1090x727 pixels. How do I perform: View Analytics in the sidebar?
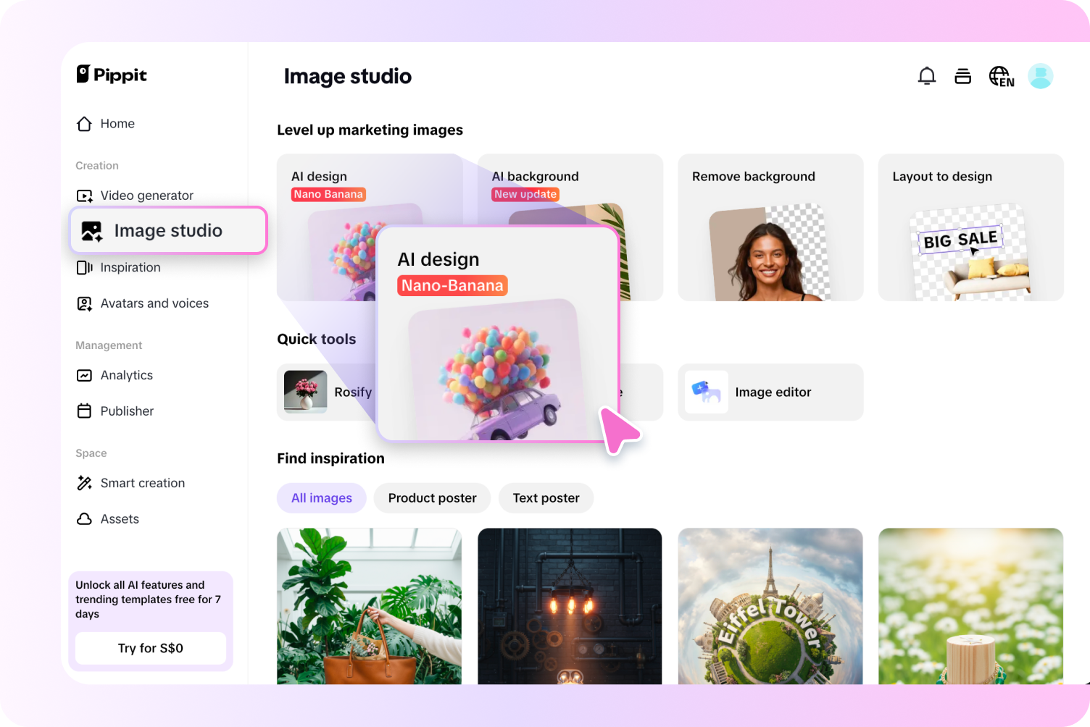point(115,375)
